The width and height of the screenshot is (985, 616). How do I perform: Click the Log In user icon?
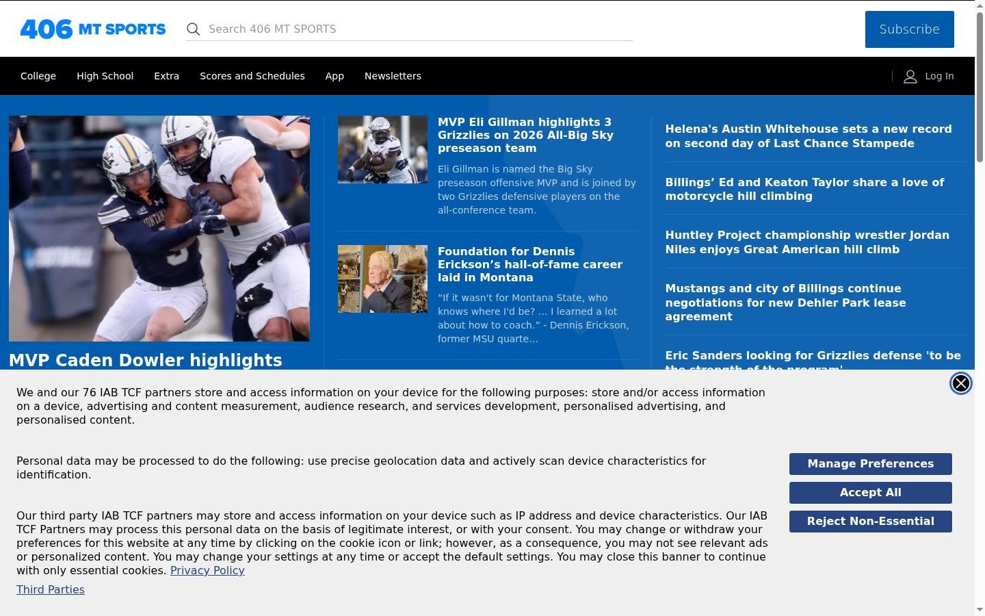pos(910,76)
